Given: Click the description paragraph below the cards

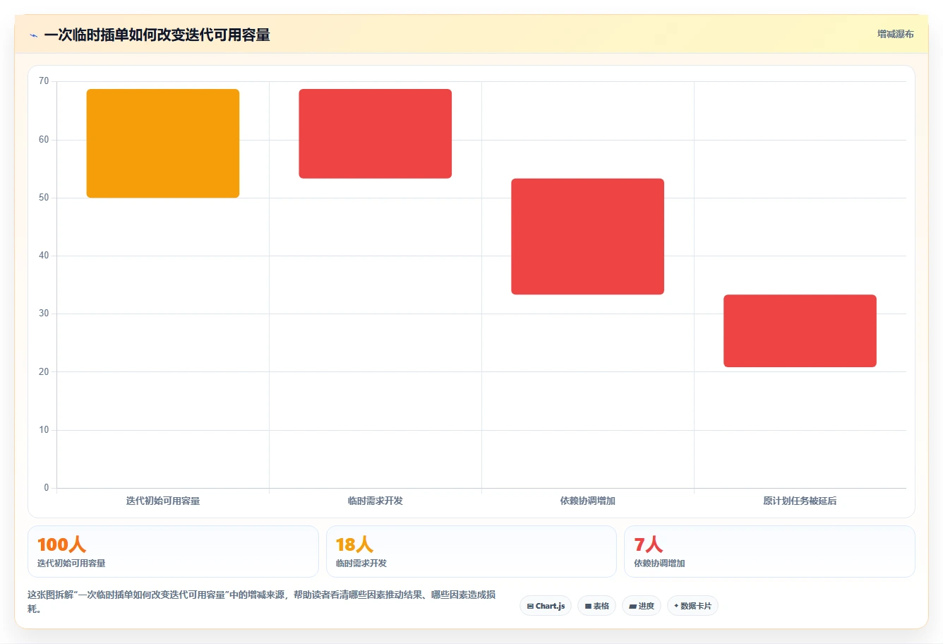Looking at the screenshot, I should 261,602.
